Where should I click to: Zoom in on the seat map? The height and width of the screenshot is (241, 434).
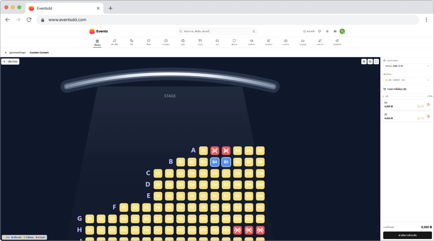(x=364, y=62)
